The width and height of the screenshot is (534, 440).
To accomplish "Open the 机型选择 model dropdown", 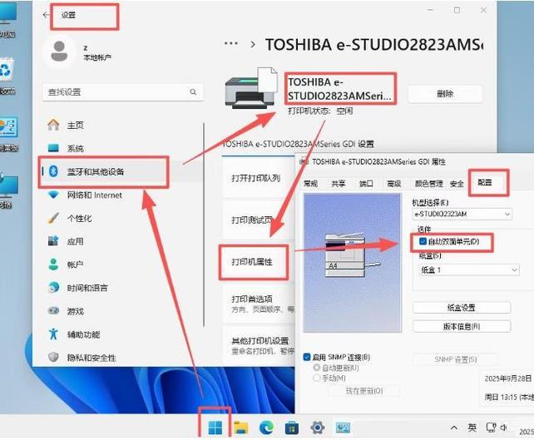I will point(462,214).
